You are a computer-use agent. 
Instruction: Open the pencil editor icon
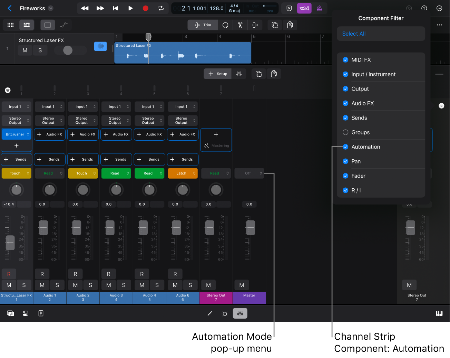(x=209, y=313)
